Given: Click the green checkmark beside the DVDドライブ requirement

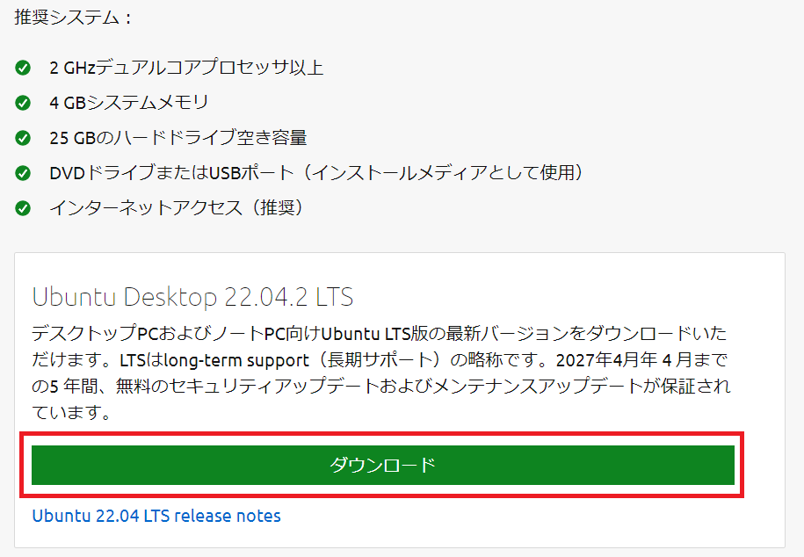Looking at the screenshot, I should [23, 173].
